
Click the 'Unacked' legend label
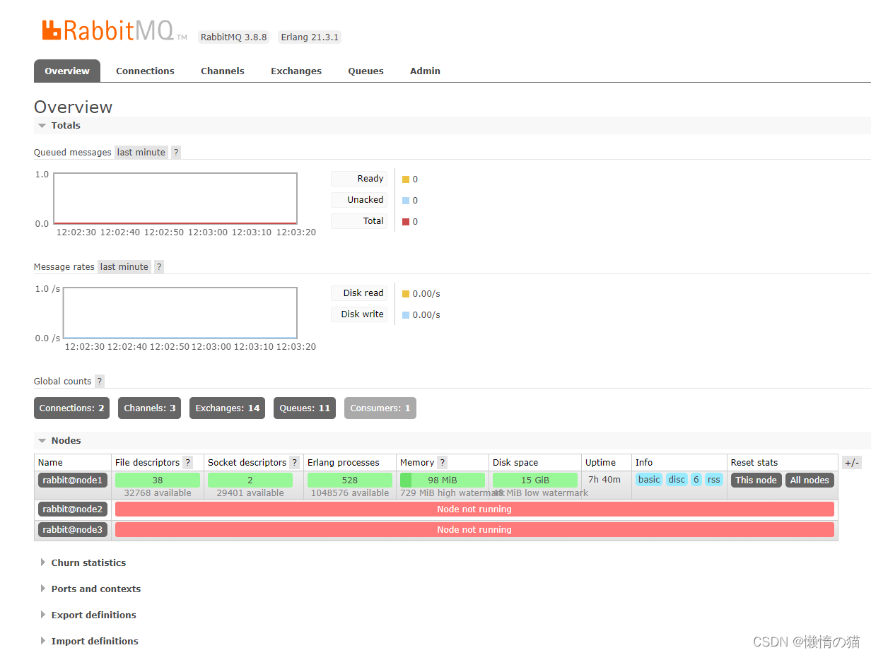click(359, 200)
